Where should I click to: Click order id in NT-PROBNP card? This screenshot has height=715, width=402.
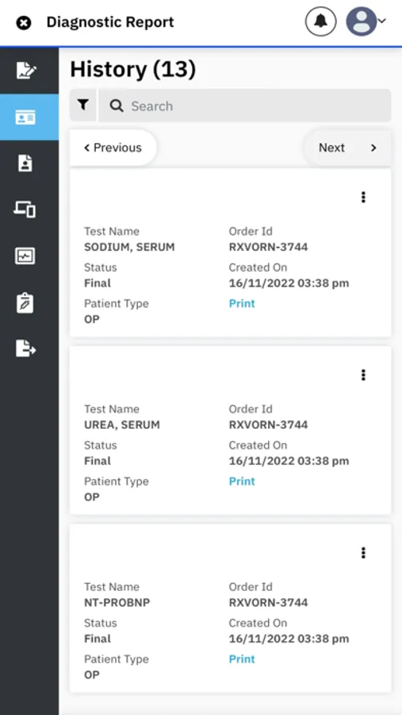(268, 603)
